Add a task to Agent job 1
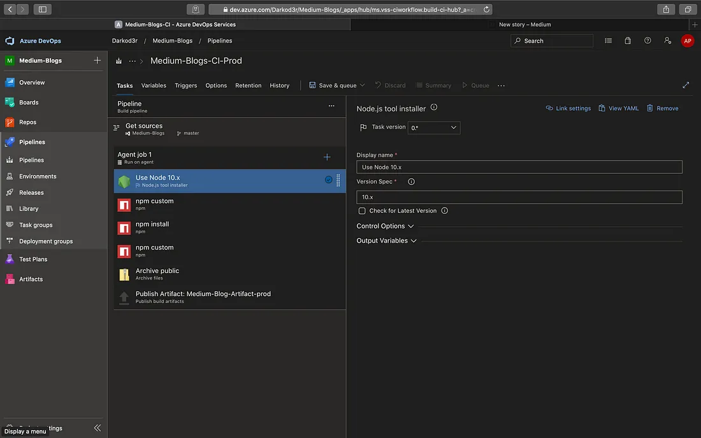 (x=327, y=157)
